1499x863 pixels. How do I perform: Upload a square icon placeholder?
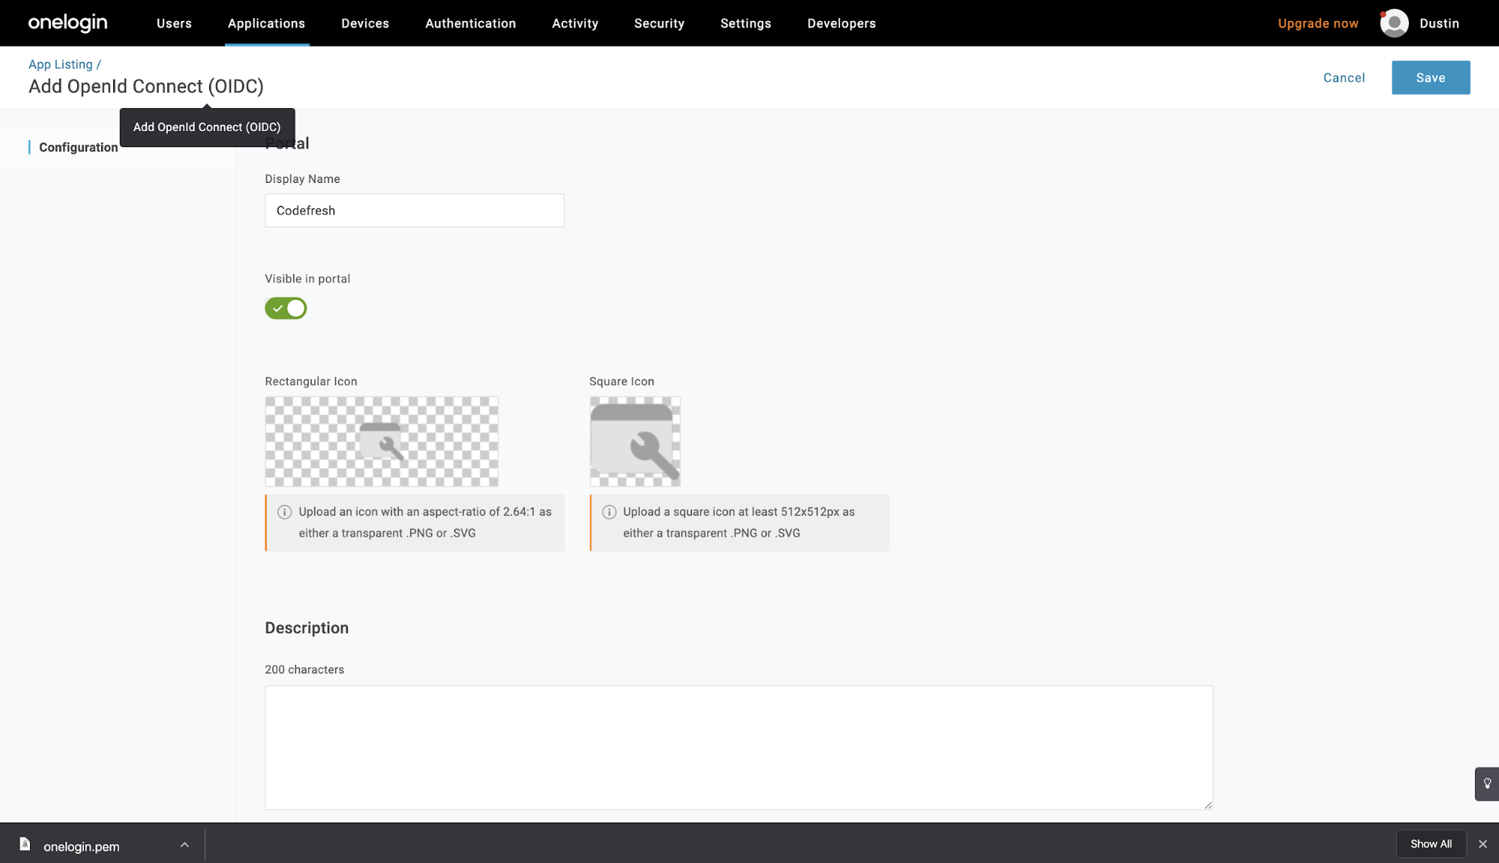point(634,442)
